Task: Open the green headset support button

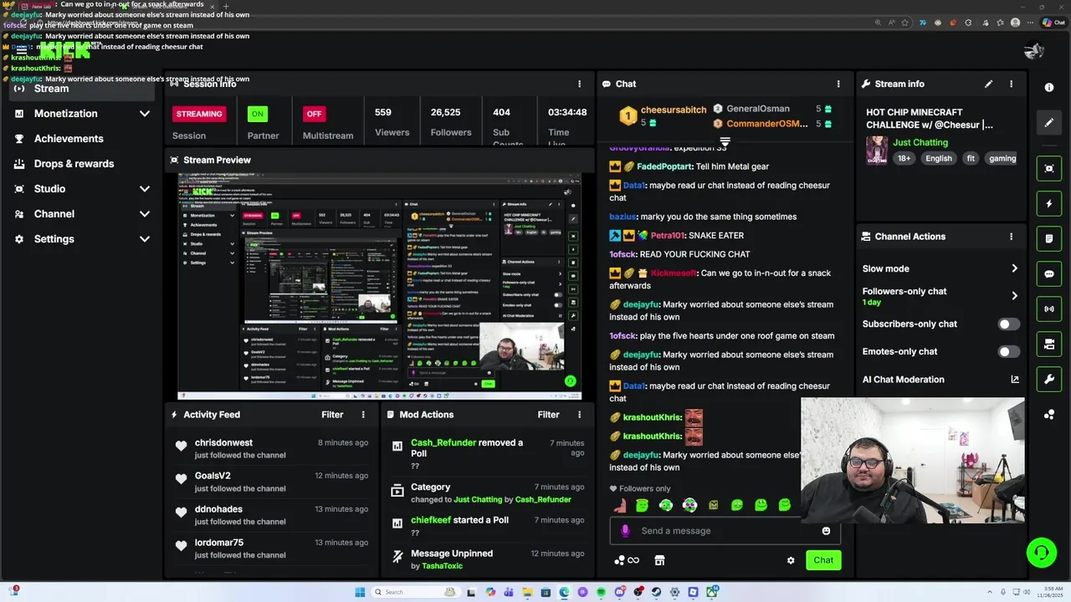Action: pyautogui.click(x=1041, y=553)
